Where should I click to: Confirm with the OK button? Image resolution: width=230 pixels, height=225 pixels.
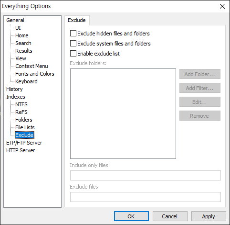[131, 216]
